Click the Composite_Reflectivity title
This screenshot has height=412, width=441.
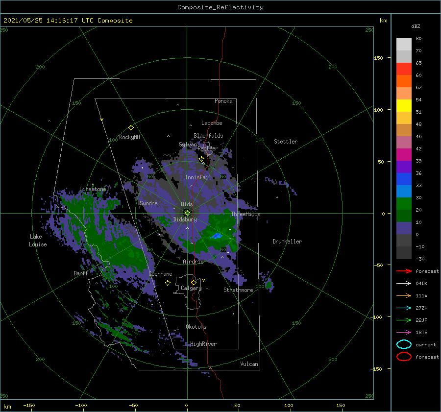point(220,7)
